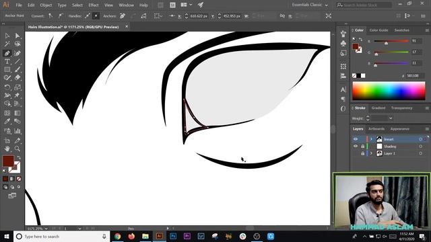The image size is (431, 242).
Task: Switch to the Swatches tab
Action: click(401, 30)
